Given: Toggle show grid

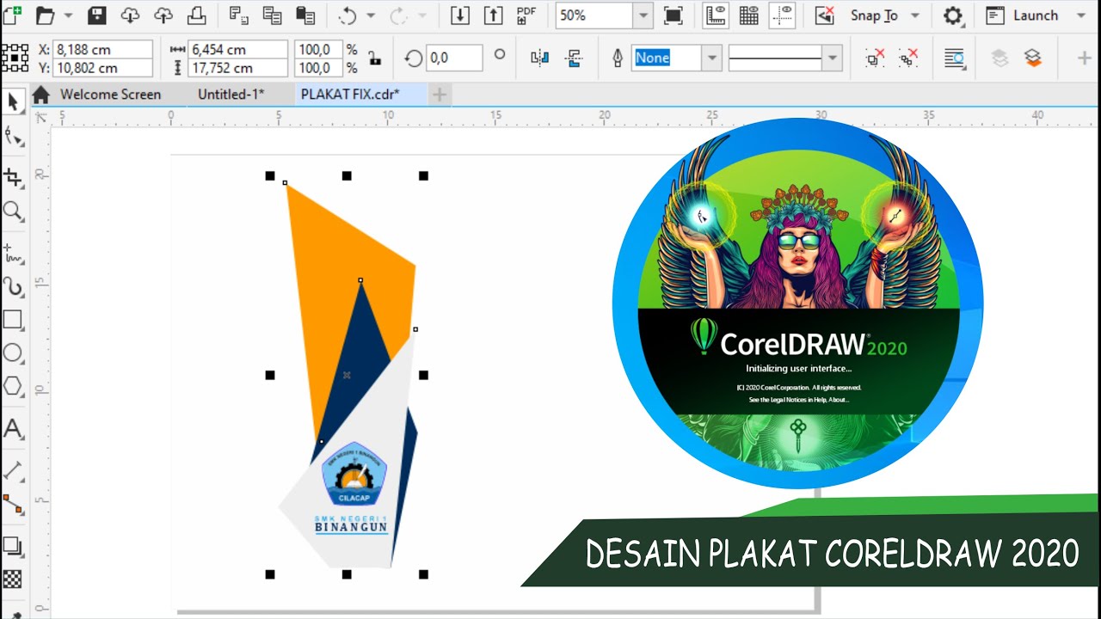Looking at the screenshot, I should [x=749, y=15].
